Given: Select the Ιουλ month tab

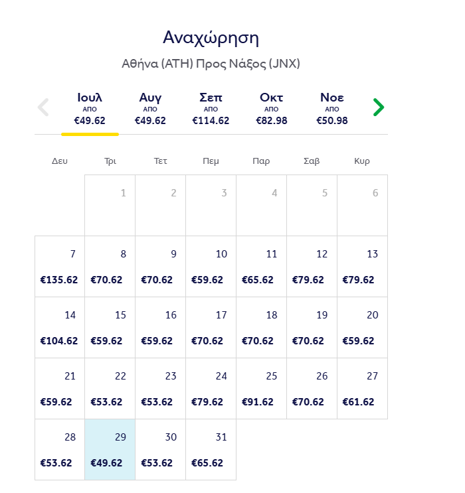Looking at the screenshot, I should 90,109.
